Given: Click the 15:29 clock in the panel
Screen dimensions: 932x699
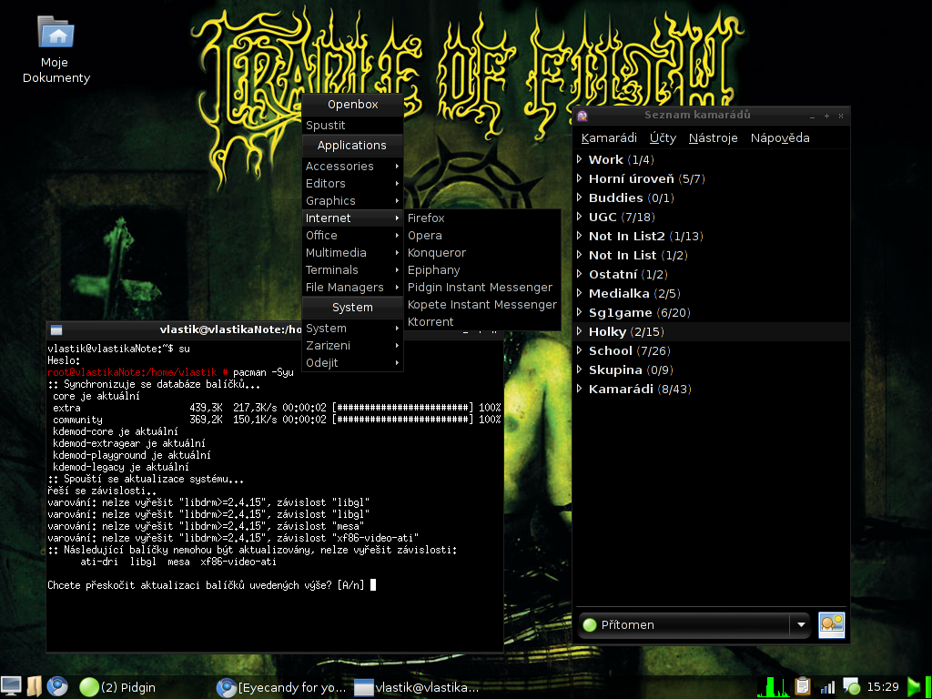Looking at the screenshot, I should point(883,687).
